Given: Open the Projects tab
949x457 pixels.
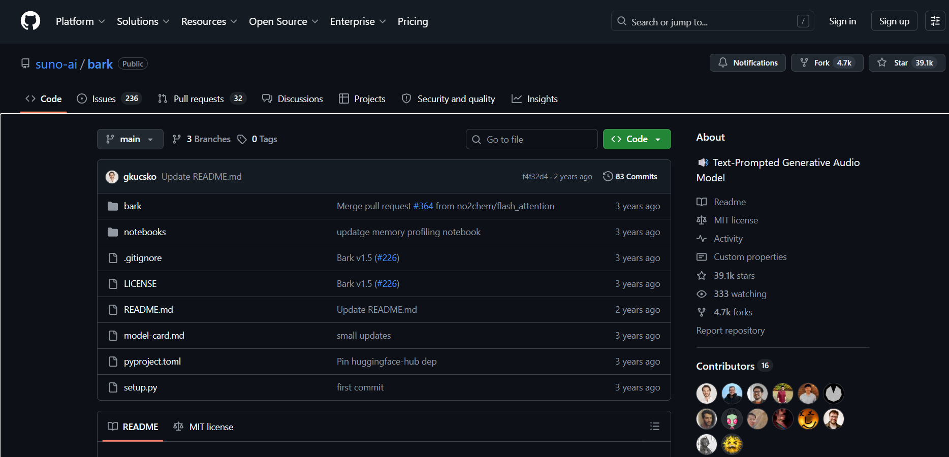Looking at the screenshot, I should point(362,99).
